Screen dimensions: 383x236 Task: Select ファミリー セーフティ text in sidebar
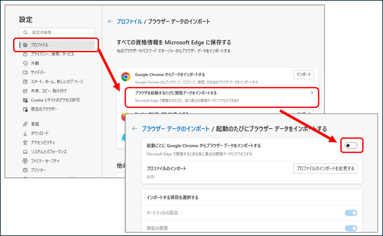(45, 161)
